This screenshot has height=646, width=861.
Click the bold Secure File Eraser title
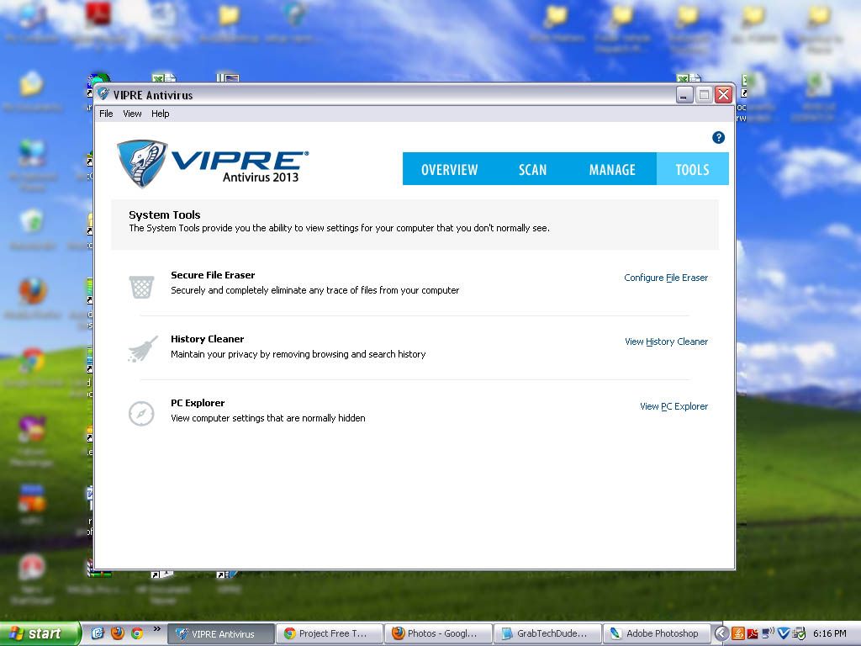[213, 275]
